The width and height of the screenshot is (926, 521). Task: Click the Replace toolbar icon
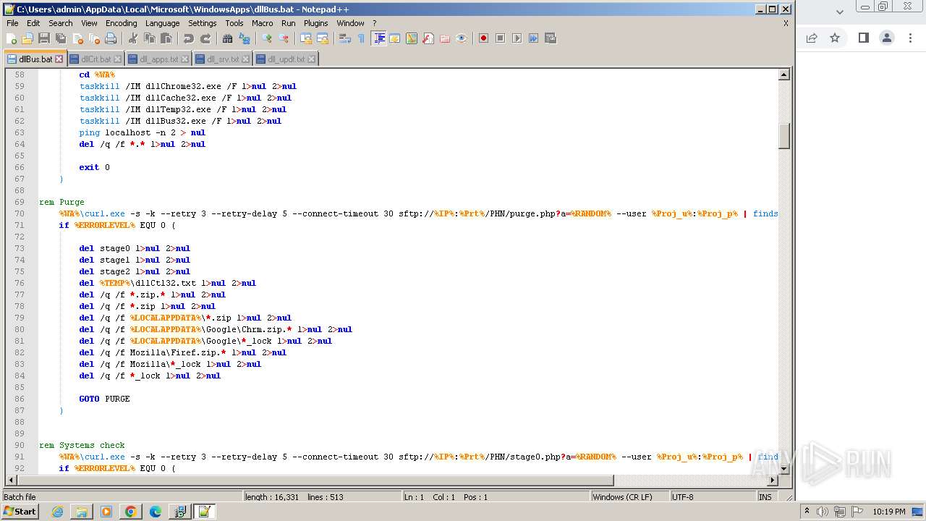click(245, 38)
